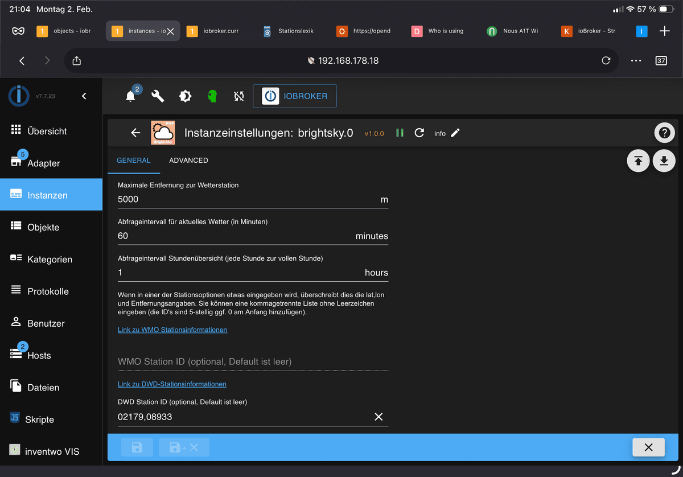Click the upload configuration icon button
Viewport: 683px width, 477px height.
[x=638, y=161]
